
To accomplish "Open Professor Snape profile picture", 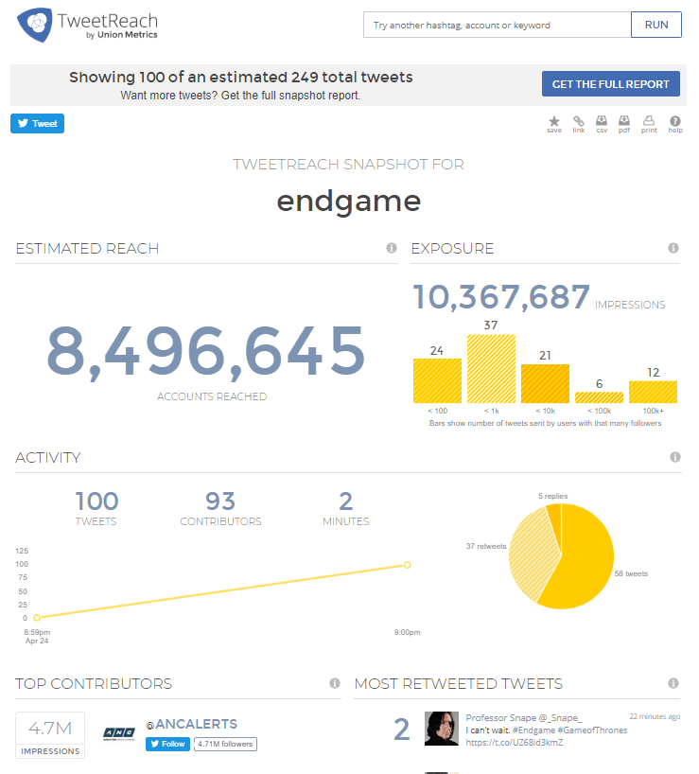I will (x=442, y=728).
